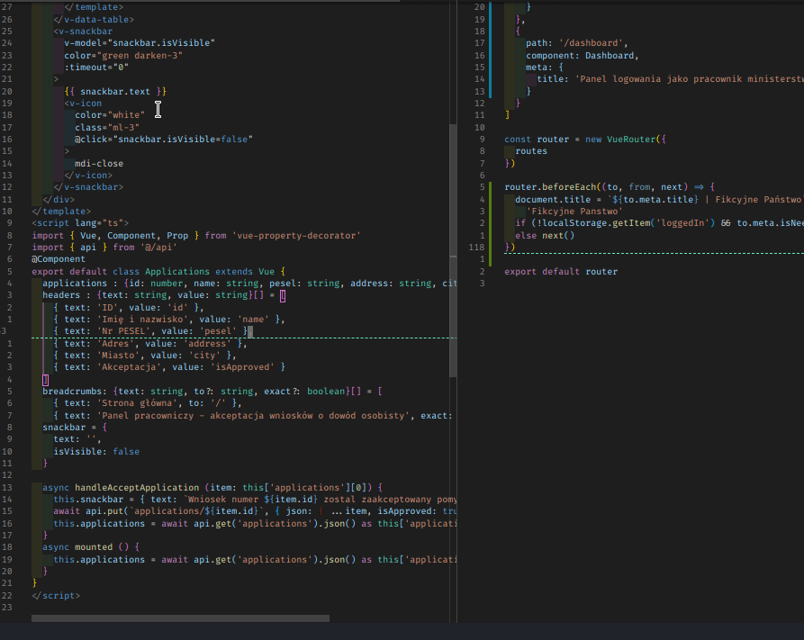Click the 'Panel logowania jako pracownik' title string
Viewport: 804px width, 640px height.
[689, 79]
